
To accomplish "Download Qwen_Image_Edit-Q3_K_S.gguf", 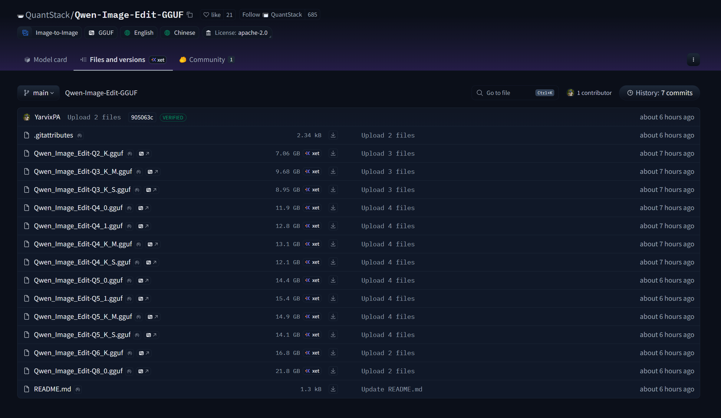I will click(x=333, y=190).
